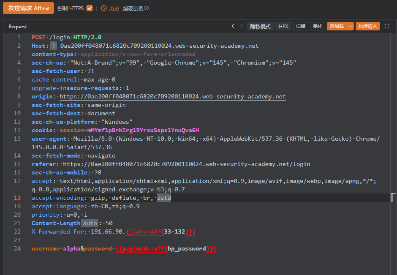Click the editor's vertical scrollbar marker
The height and width of the screenshot is (275, 397).
[x=393, y=197]
